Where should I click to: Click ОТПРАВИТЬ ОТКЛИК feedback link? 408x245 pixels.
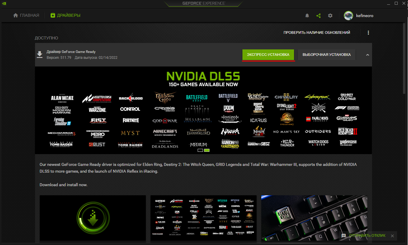click(367, 236)
